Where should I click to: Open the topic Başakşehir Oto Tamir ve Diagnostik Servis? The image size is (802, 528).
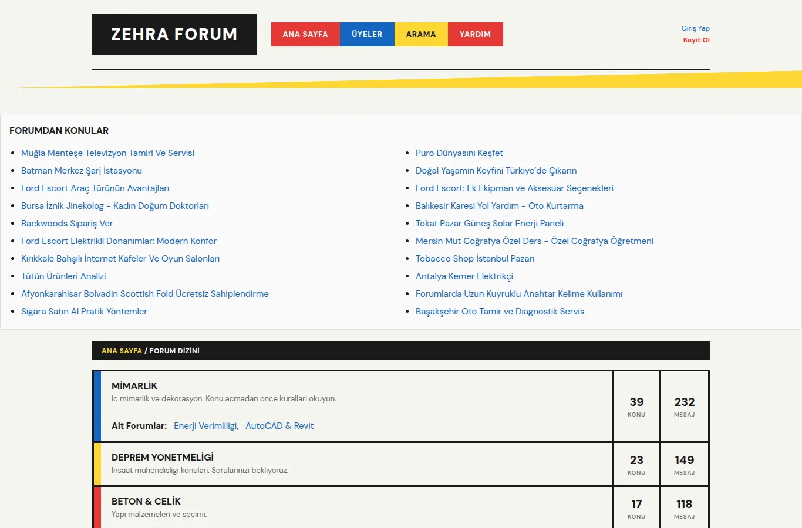pos(500,312)
